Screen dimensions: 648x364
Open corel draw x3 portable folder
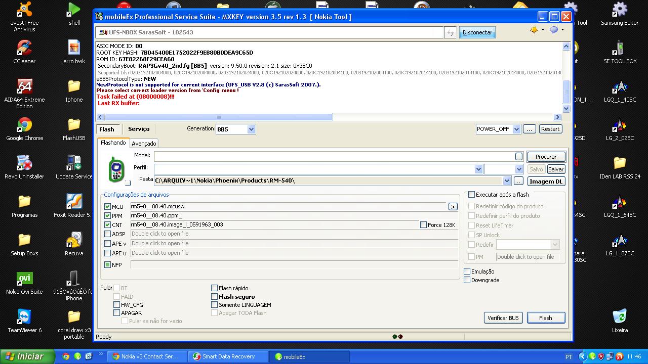point(74,324)
